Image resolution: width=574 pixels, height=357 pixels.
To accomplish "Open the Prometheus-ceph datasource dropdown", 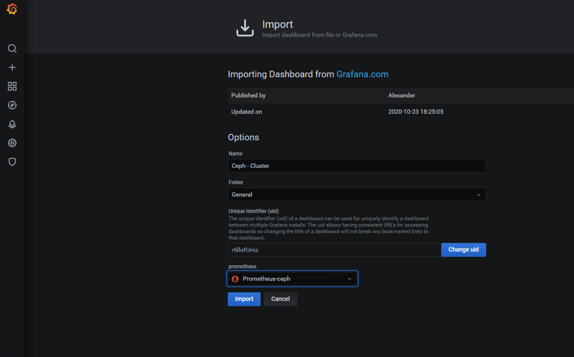I will [292, 279].
